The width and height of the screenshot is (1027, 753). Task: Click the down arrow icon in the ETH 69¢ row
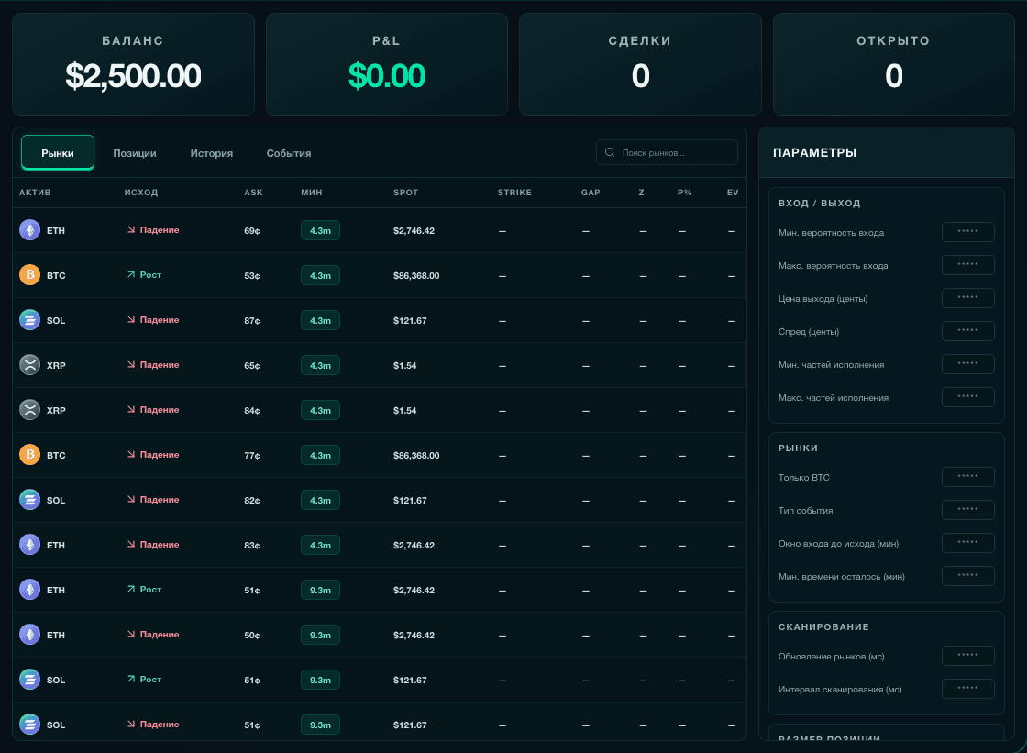[x=131, y=229]
